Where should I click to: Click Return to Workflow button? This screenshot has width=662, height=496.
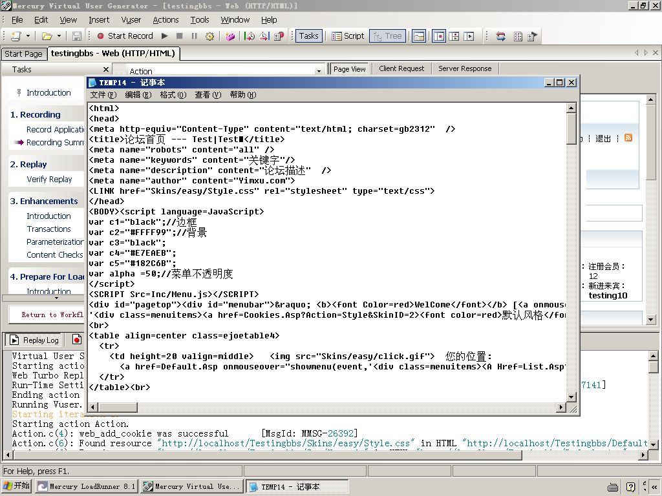pyautogui.click(x=47, y=315)
